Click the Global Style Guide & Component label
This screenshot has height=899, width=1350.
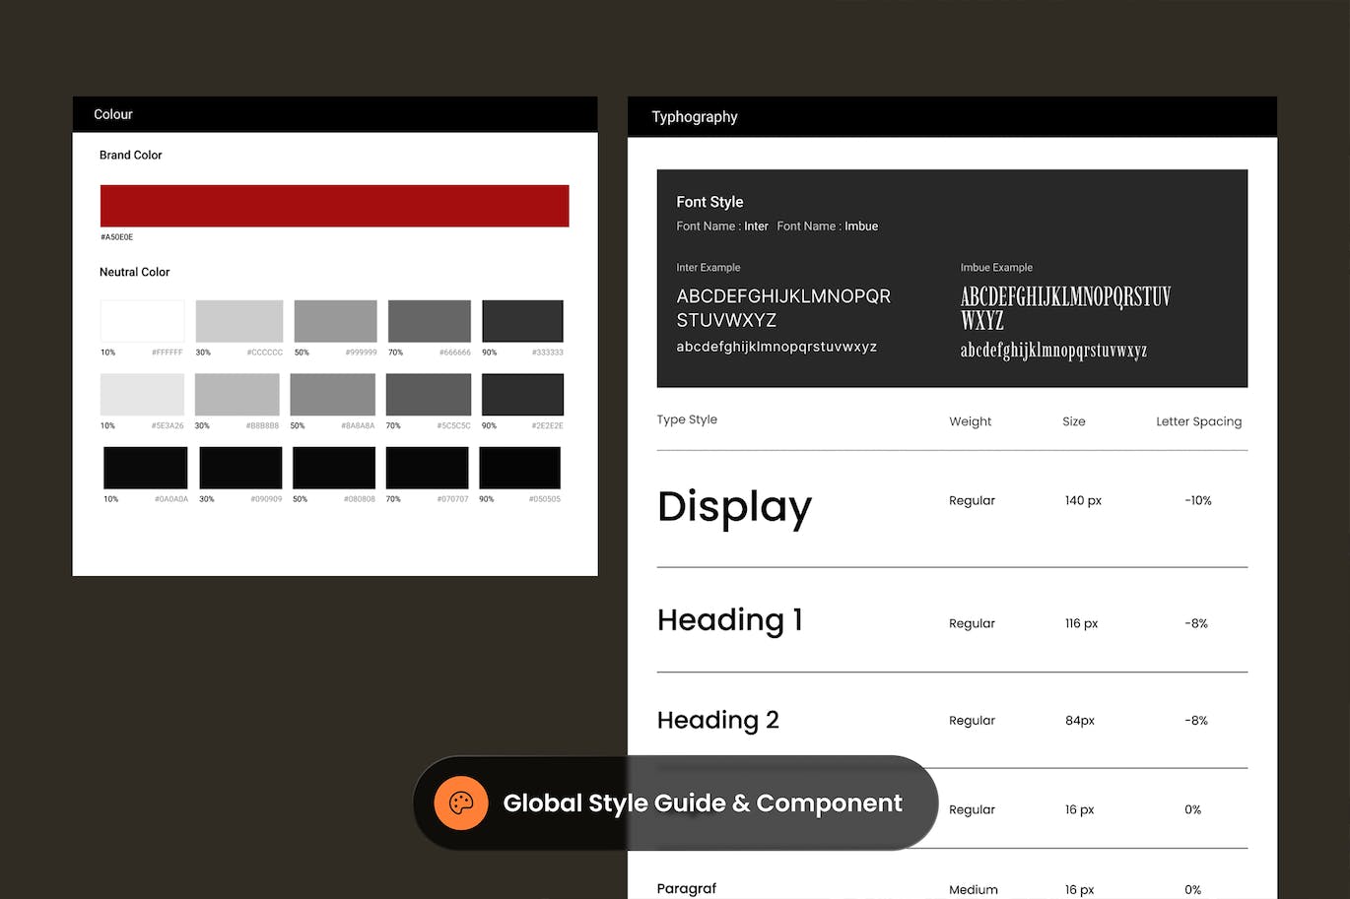(703, 803)
